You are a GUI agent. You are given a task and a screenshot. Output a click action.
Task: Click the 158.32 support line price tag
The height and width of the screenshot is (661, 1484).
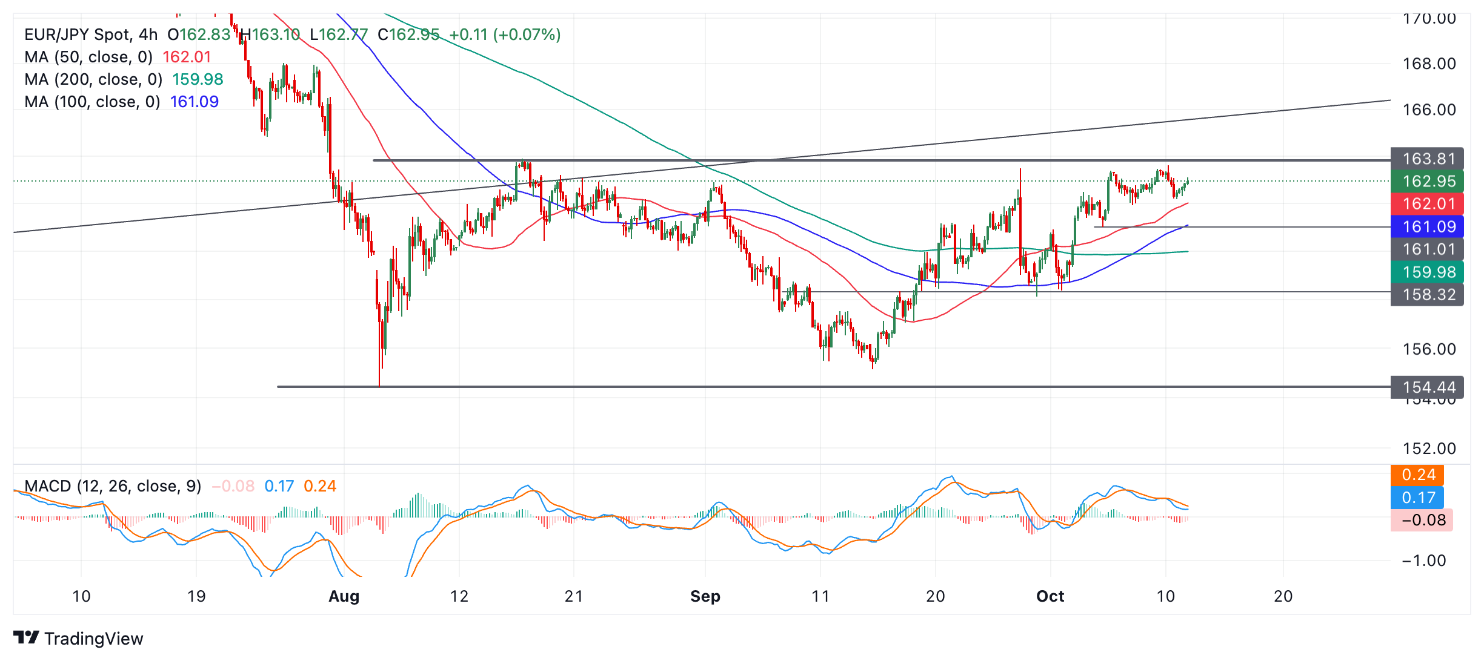coord(1427,294)
